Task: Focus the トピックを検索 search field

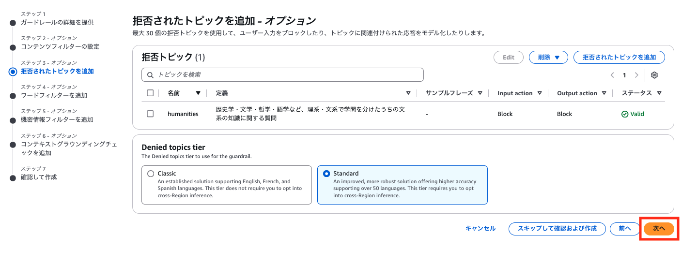Action: click(286, 75)
